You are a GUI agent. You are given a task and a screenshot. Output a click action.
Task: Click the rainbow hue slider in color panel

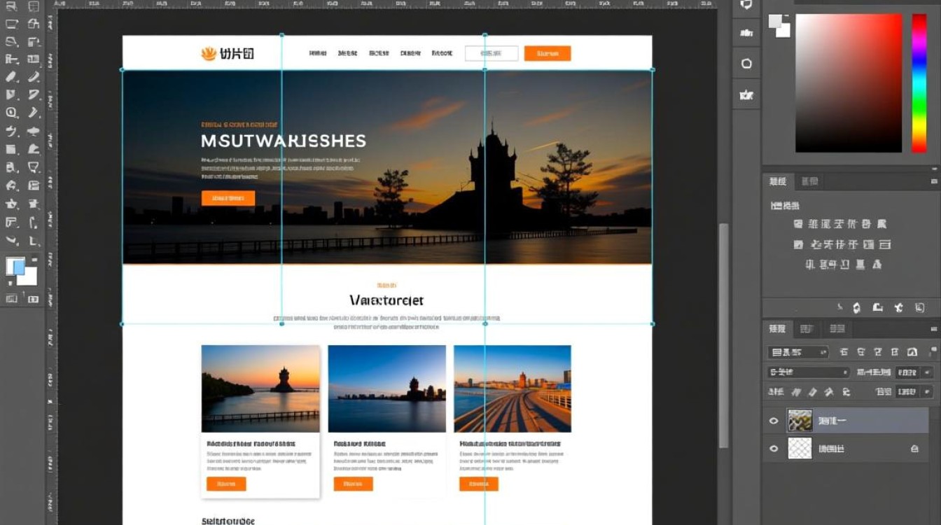919,83
